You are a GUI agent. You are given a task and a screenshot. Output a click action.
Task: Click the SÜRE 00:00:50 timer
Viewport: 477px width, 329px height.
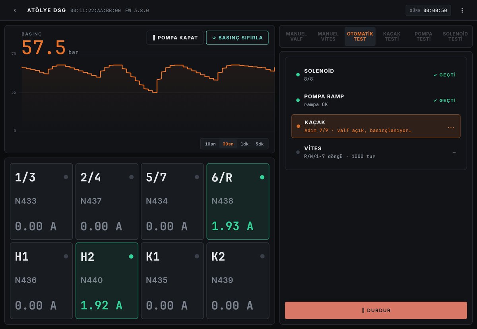(428, 10)
